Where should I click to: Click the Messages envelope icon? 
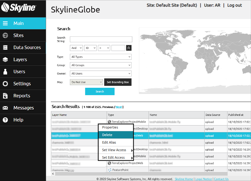[5, 108]
